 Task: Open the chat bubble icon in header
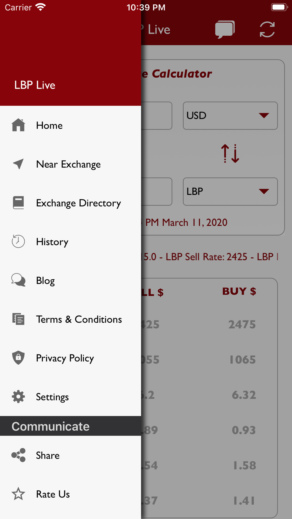225,29
